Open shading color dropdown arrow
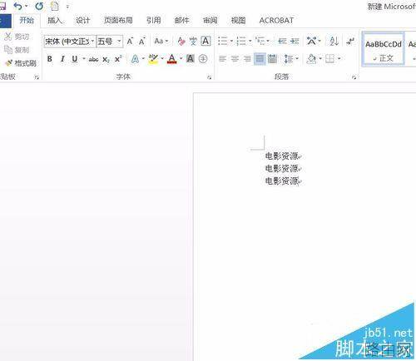 [x=320, y=59]
